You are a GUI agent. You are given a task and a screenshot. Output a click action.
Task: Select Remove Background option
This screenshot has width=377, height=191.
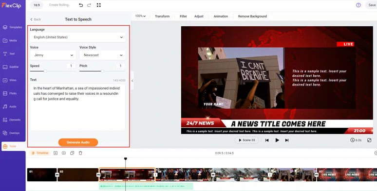252,17
